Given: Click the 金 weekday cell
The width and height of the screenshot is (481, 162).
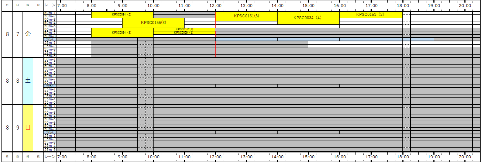Looking at the screenshot, I should (28, 34).
